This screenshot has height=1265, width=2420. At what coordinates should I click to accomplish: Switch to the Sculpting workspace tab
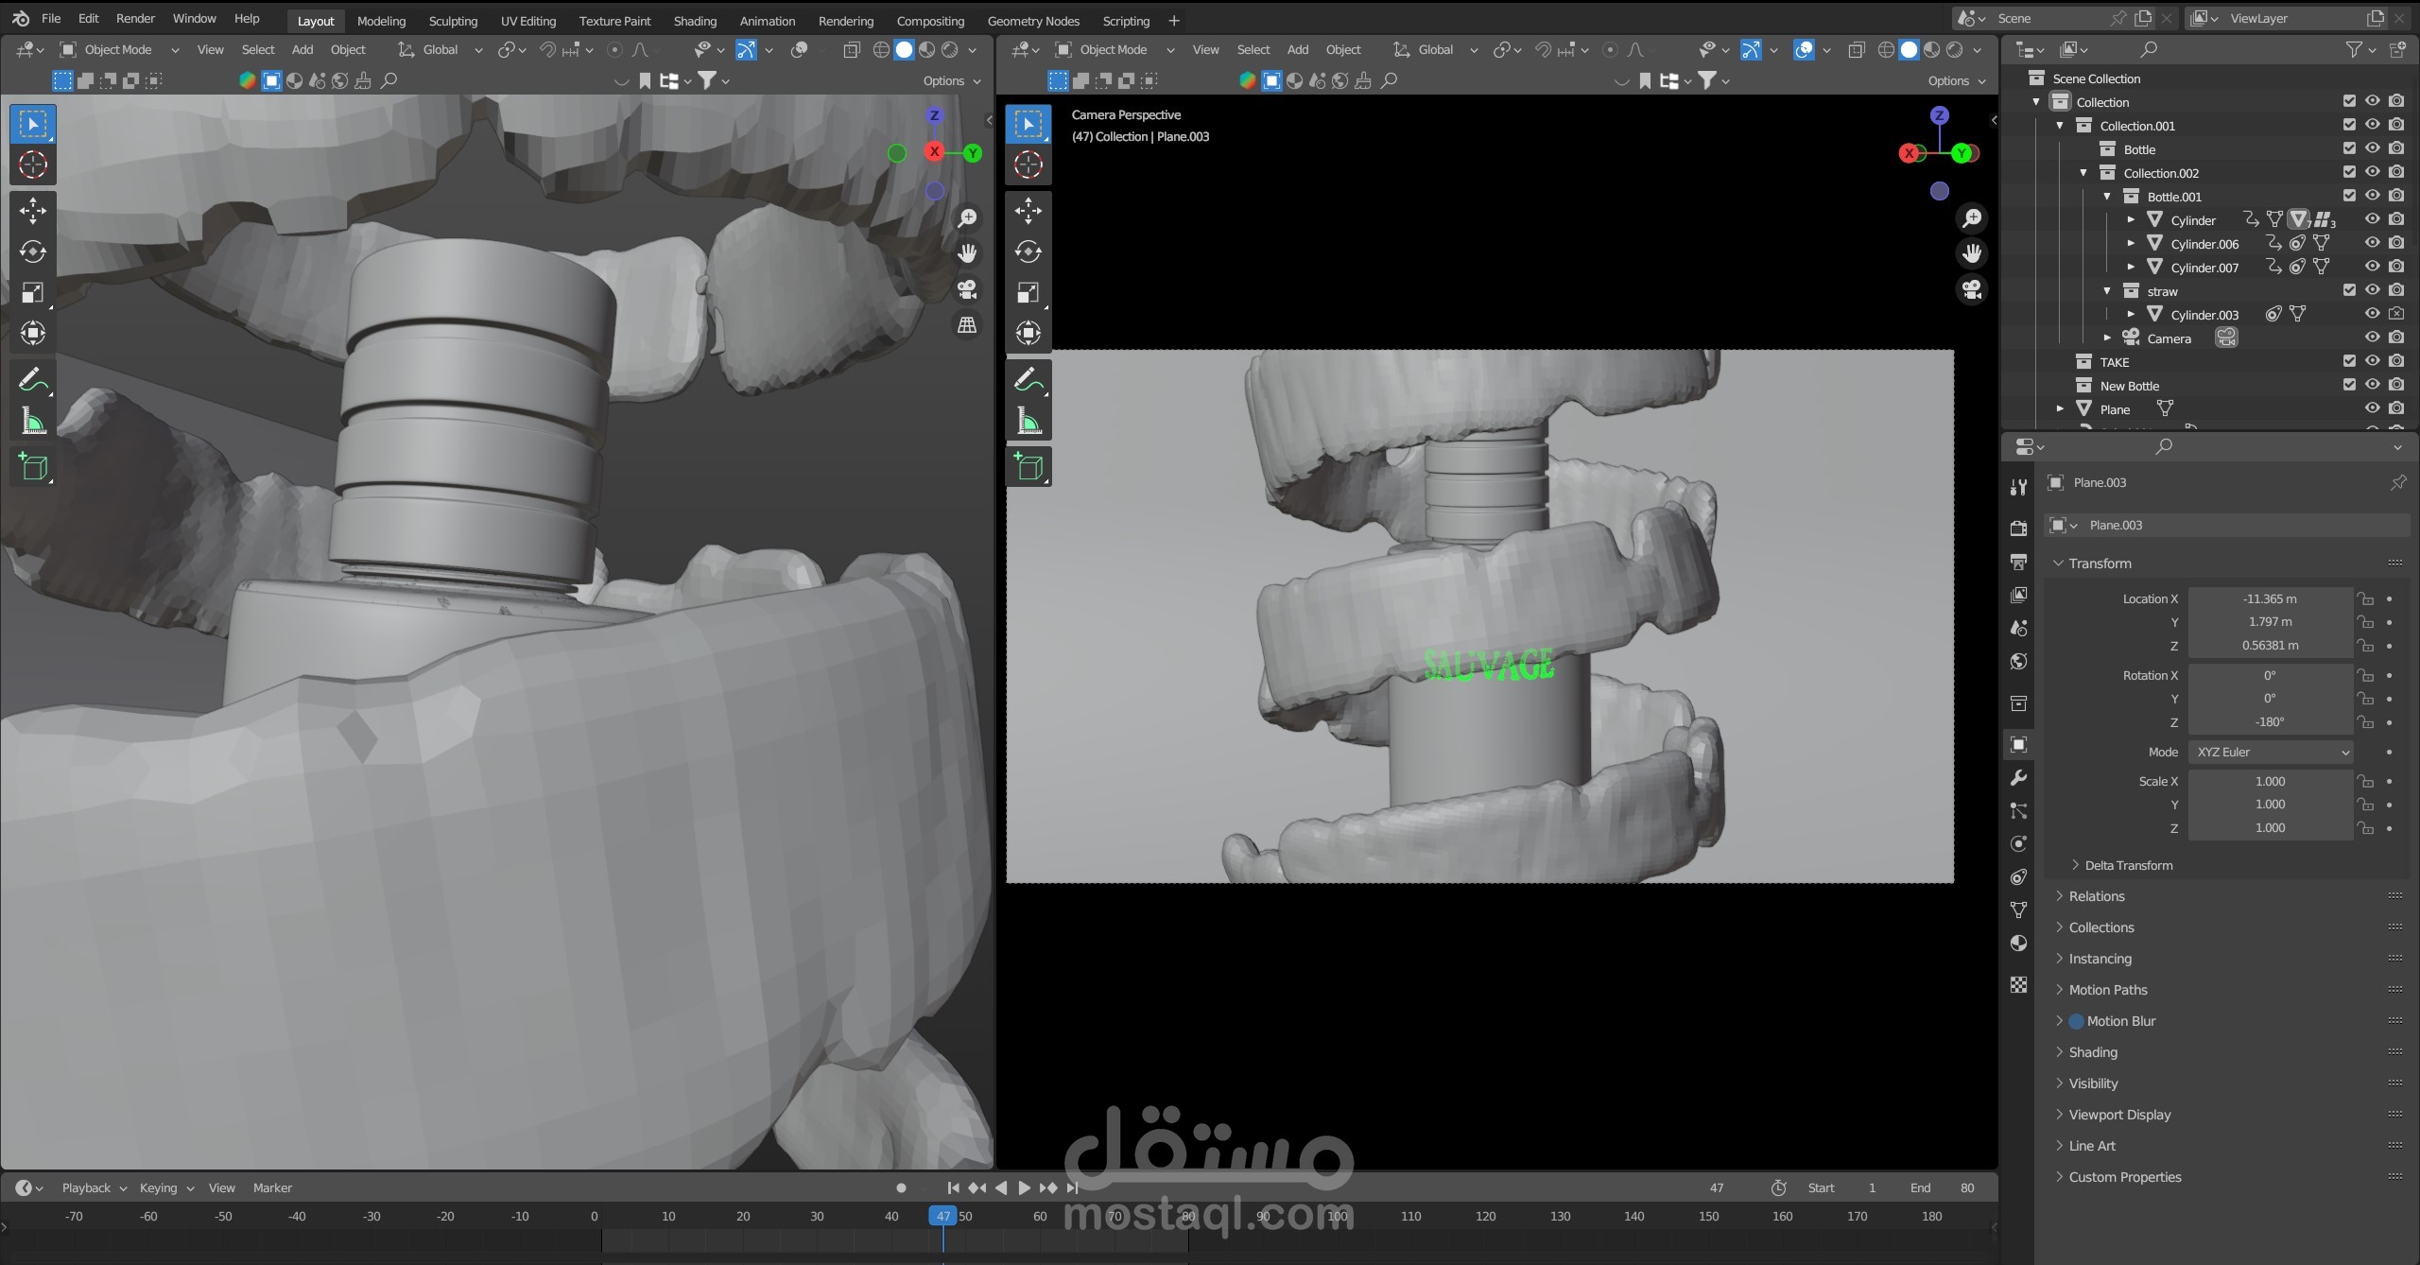(x=453, y=21)
